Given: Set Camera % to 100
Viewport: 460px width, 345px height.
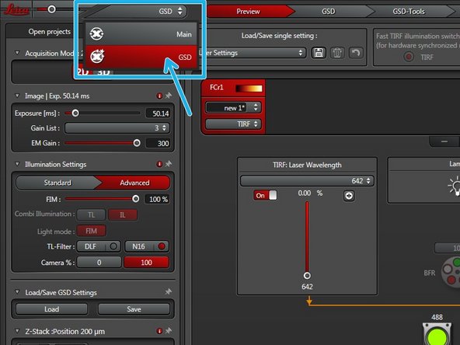Looking at the screenshot, I should pos(146,263).
